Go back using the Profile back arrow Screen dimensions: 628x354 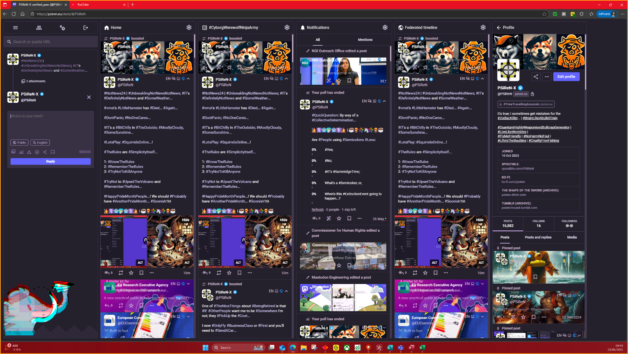coord(499,27)
